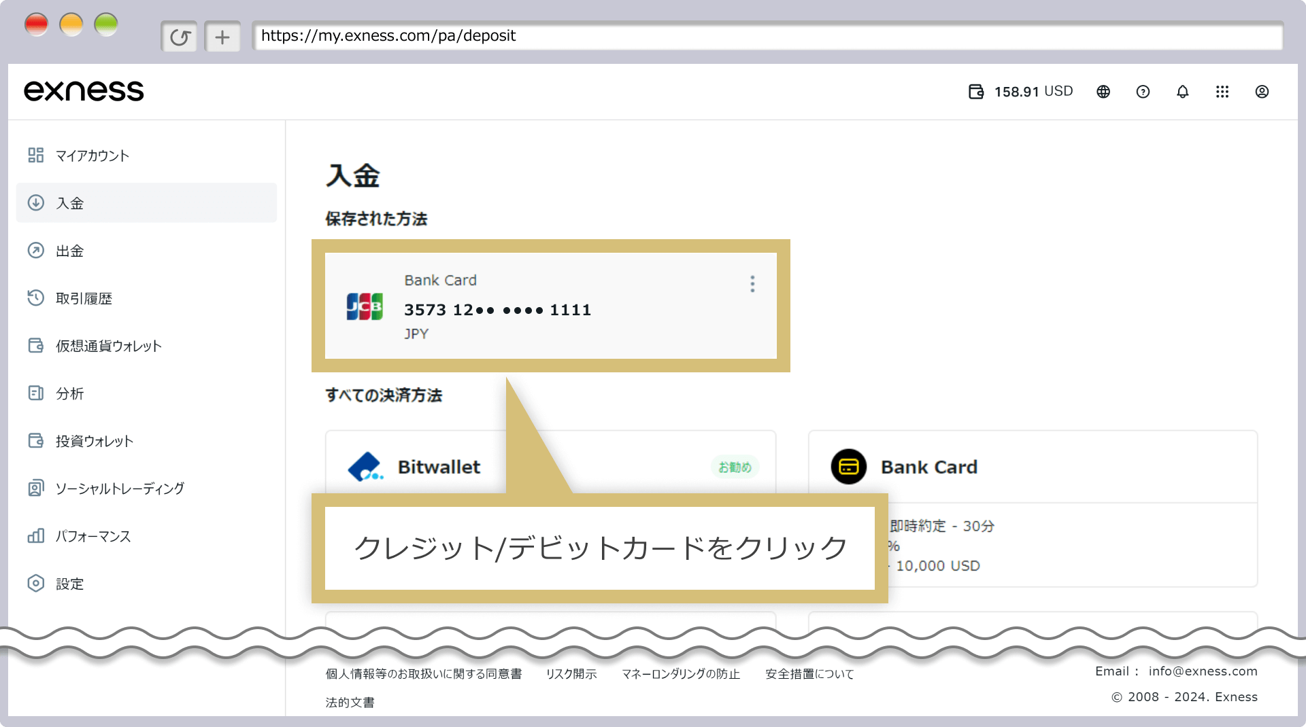1306x727 pixels.
Task: Open the リスク開示 footer link
Action: (571, 673)
